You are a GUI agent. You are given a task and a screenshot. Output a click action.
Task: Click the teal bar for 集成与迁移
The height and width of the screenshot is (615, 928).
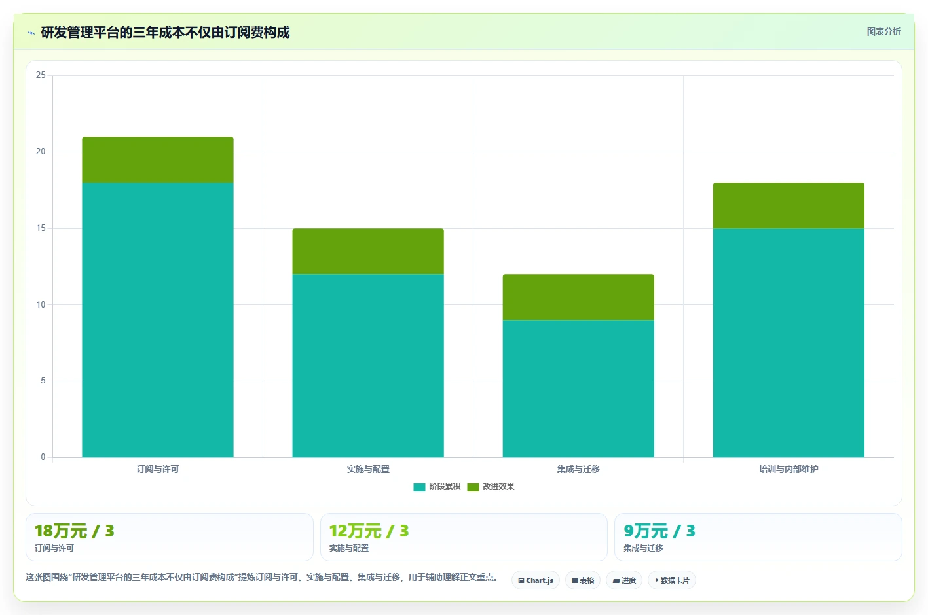[578, 389]
